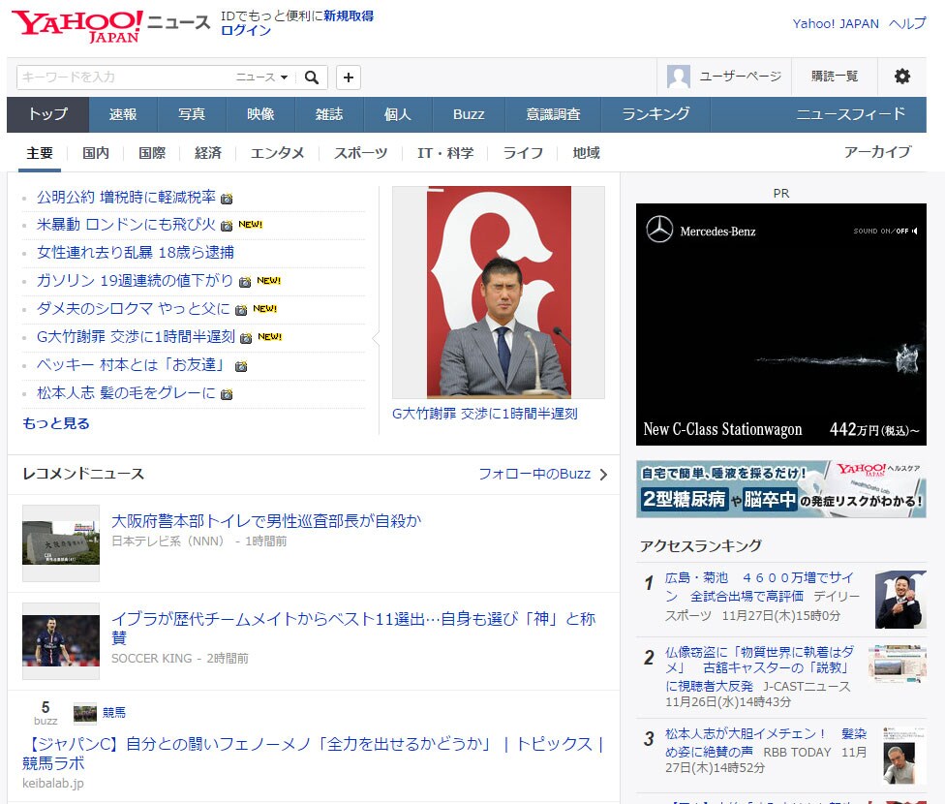This screenshot has height=804, width=945.
Task: Click the keyword search input field
Action: pos(125,77)
